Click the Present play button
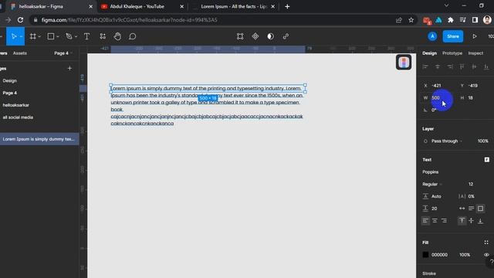This screenshot has width=494, height=278. (x=475, y=36)
